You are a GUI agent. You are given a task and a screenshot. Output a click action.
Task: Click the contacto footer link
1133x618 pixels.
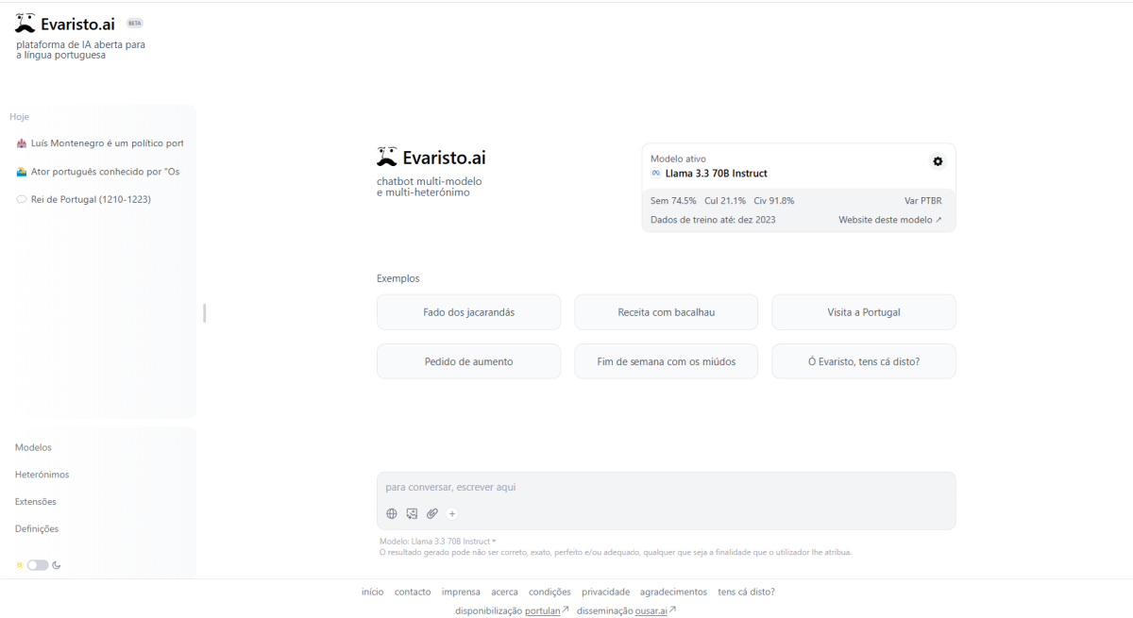[413, 593]
